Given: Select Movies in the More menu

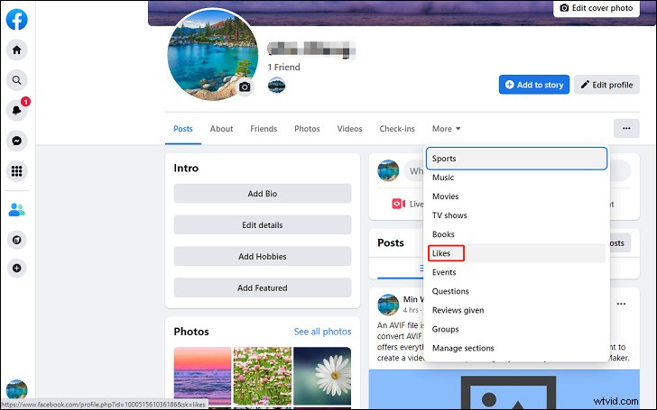Looking at the screenshot, I should (x=516, y=196).
